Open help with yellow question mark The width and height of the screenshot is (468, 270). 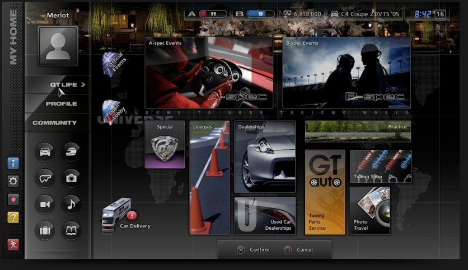[x=13, y=217]
